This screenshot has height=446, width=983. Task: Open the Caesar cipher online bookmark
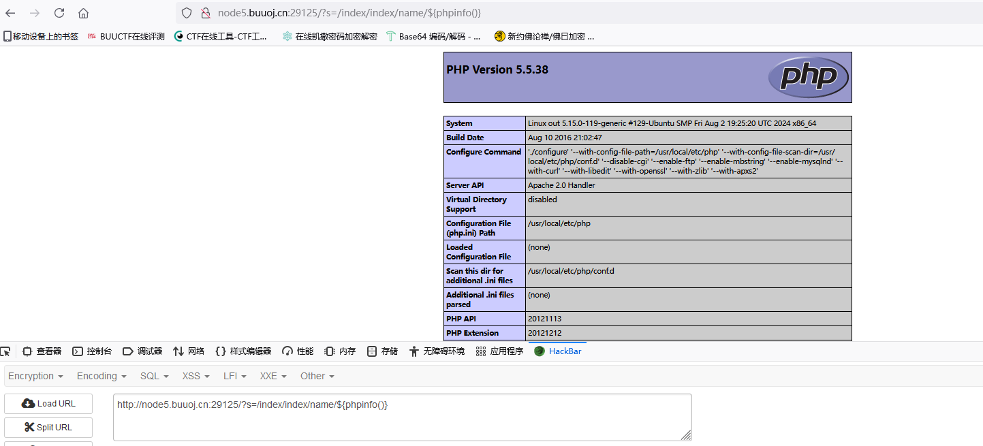(x=330, y=37)
